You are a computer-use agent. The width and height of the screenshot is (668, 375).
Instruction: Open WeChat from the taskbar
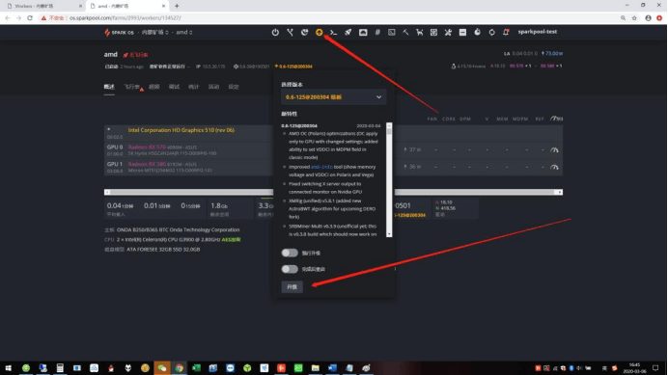click(162, 368)
